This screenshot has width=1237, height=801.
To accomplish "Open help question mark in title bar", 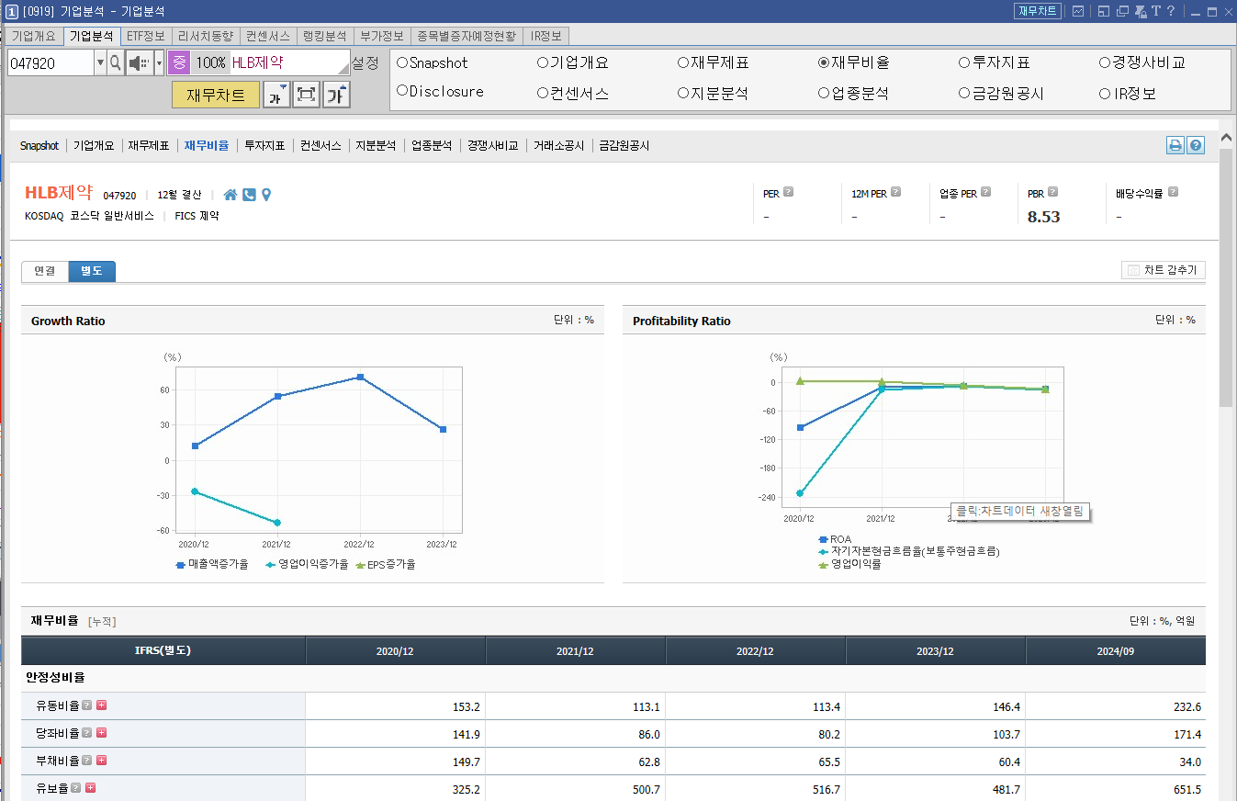I will (1172, 11).
